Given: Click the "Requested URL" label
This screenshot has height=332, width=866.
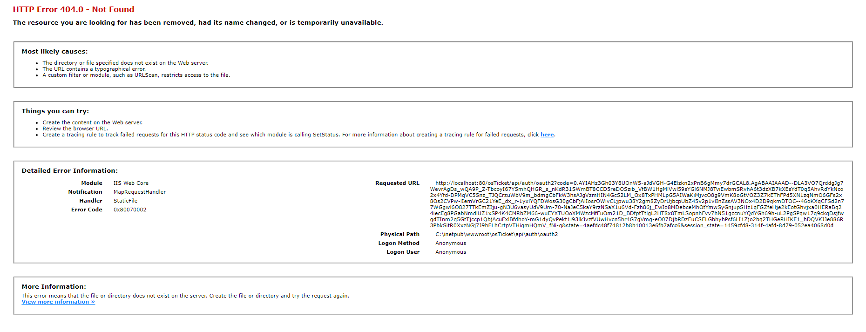Looking at the screenshot, I should (397, 183).
